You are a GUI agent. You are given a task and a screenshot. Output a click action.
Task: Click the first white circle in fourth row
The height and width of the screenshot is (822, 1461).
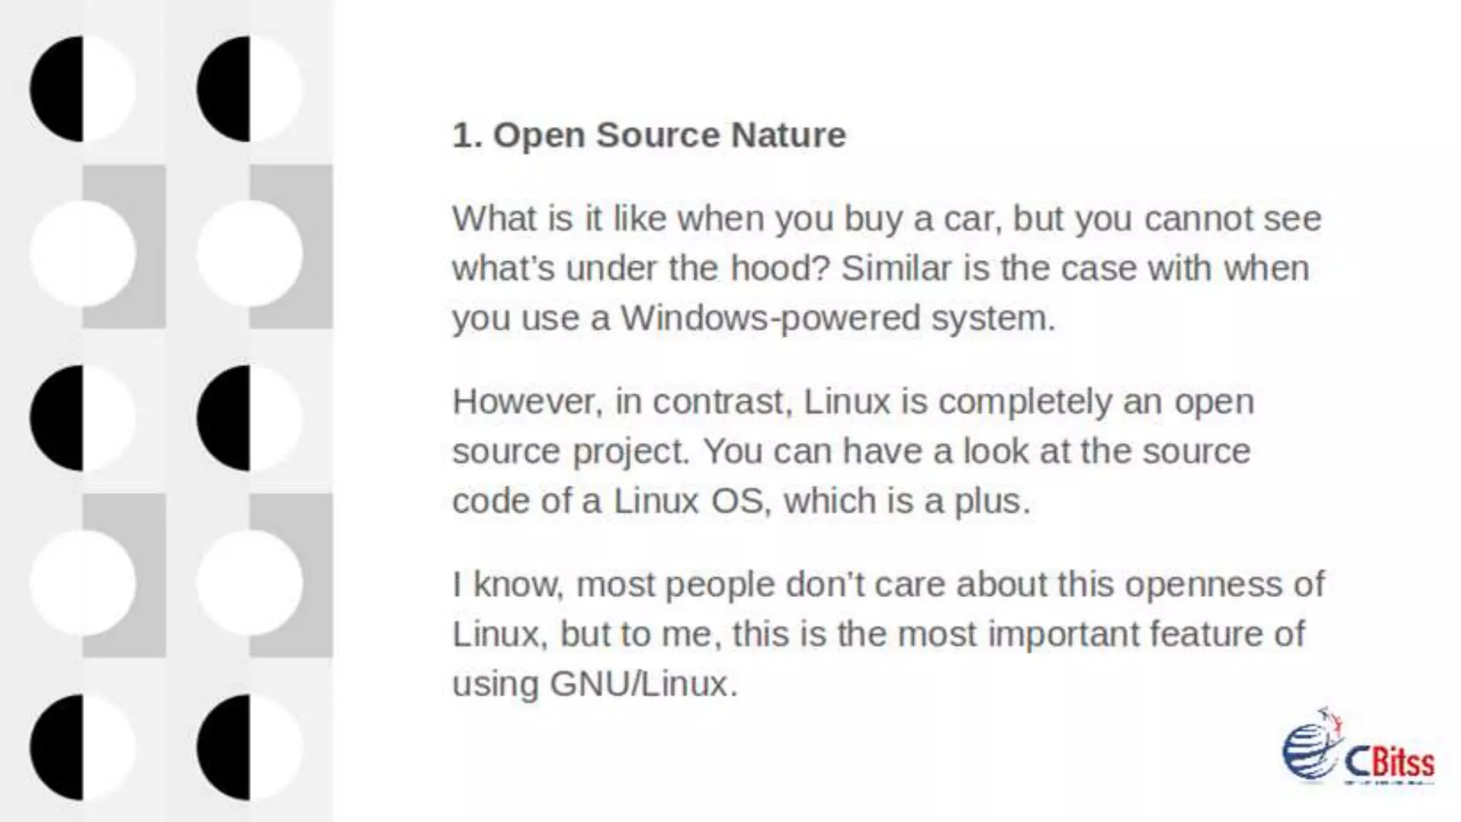pos(83,583)
